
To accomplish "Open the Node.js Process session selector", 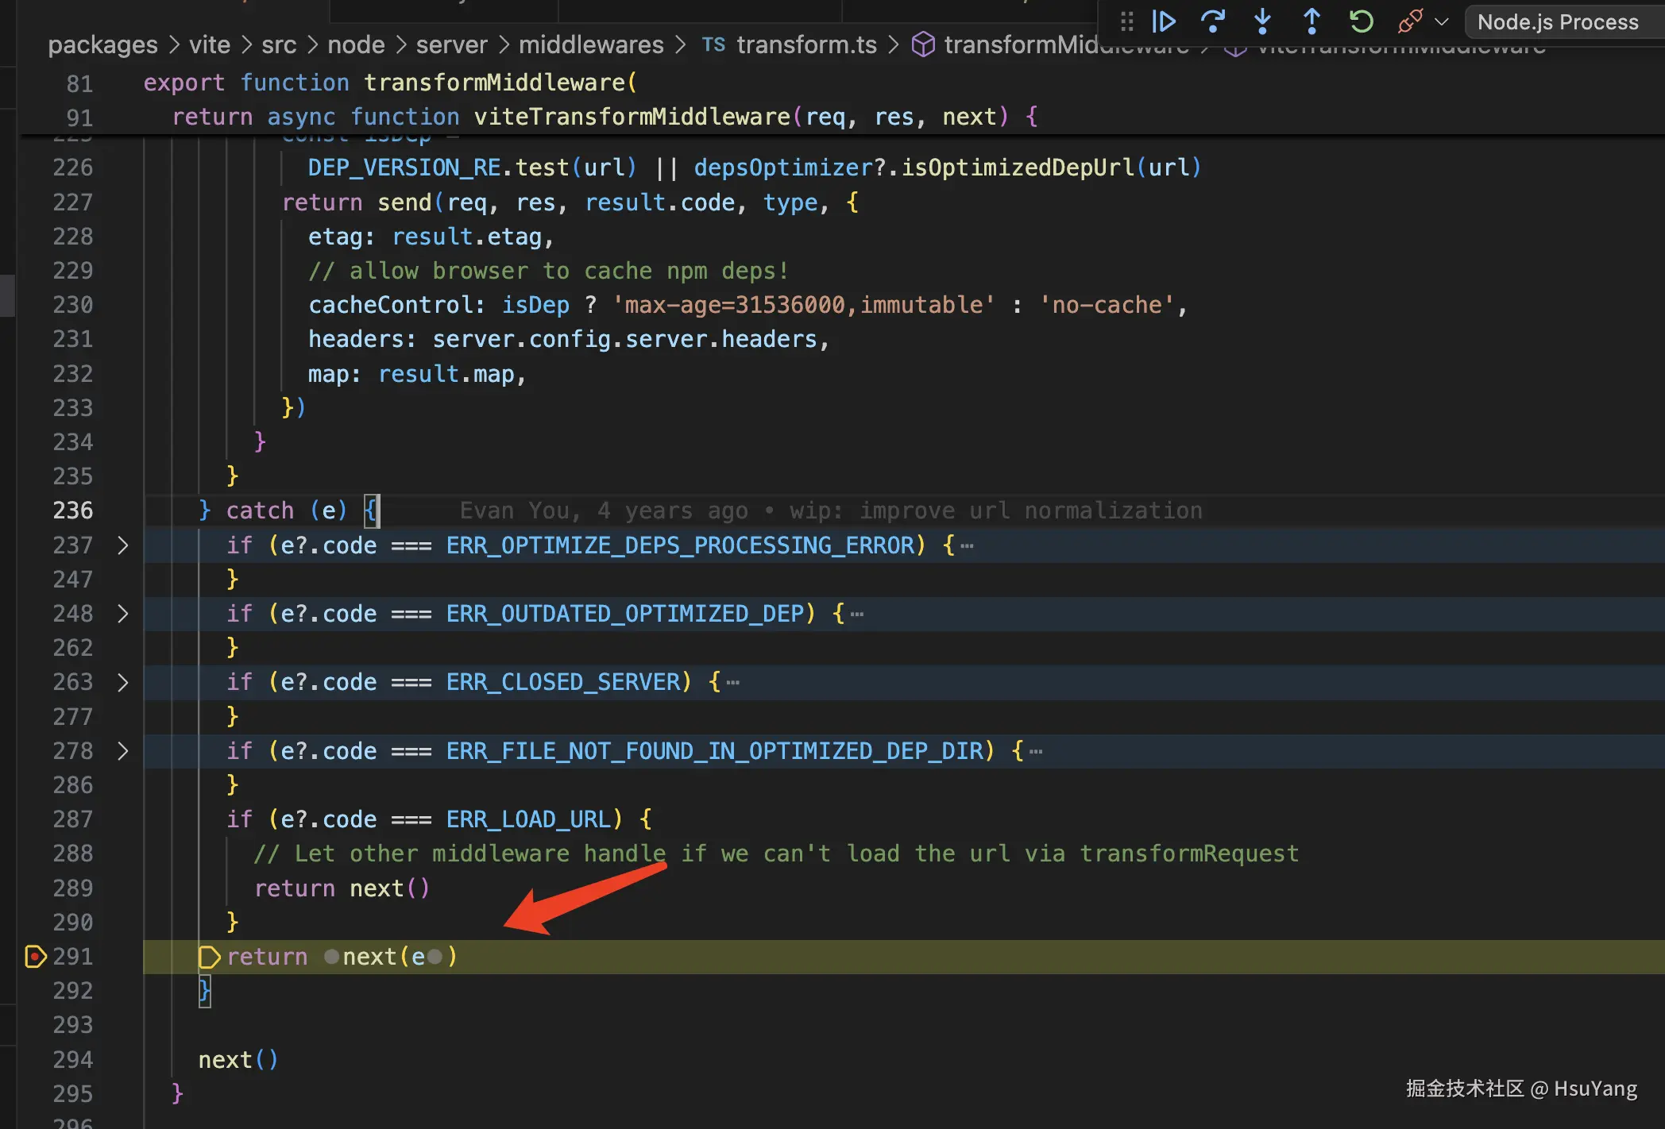I will (1557, 21).
